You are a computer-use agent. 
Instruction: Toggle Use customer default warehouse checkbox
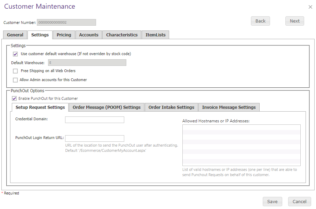[15, 54]
